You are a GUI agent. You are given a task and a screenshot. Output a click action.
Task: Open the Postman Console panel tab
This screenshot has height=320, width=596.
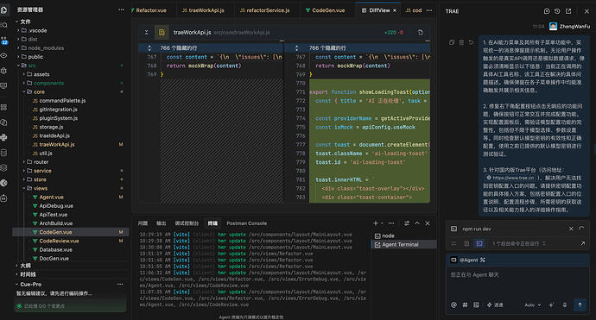click(247, 223)
